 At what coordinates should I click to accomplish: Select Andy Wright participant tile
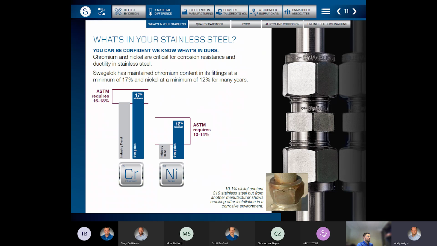tap(414, 234)
